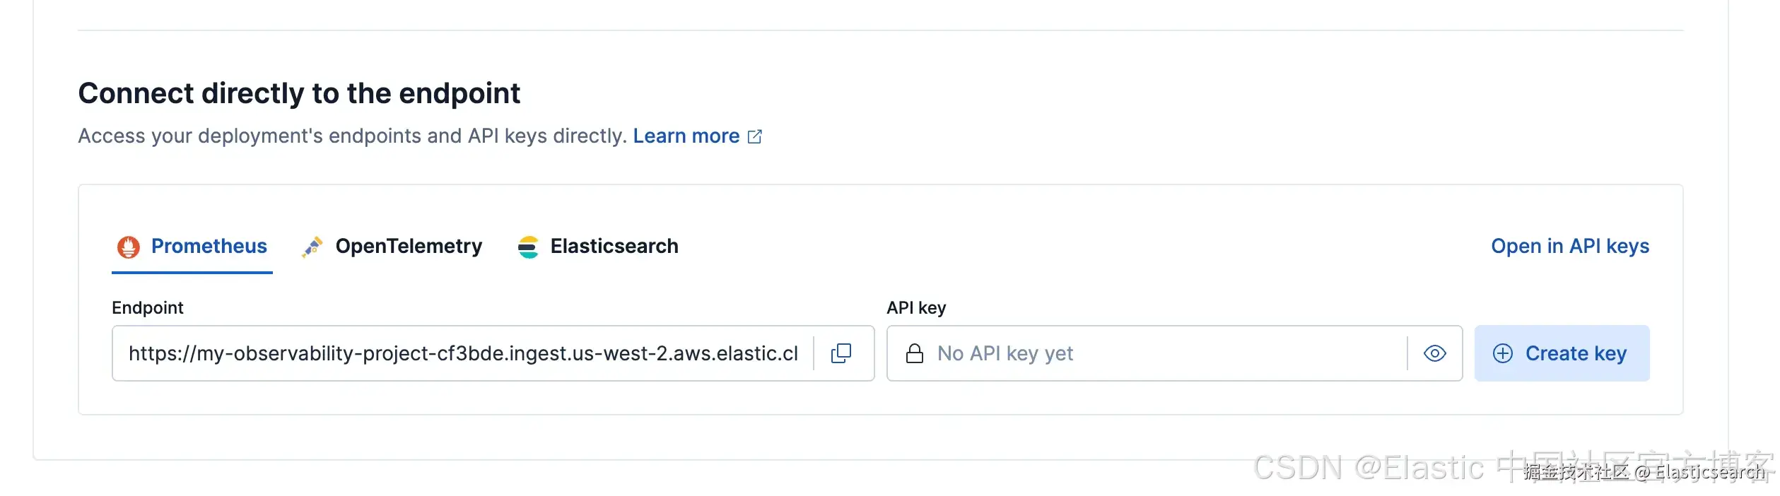Copy the endpoint URL with the copy icon

point(841,353)
